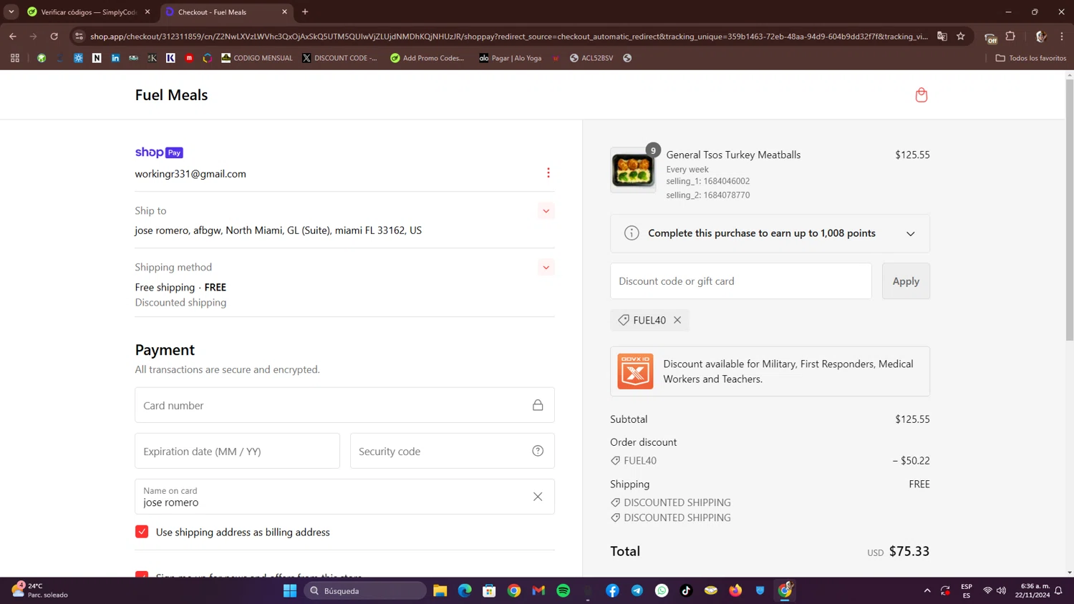Click the Name on card field
The height and width of the screenshot is (604, 1074).
pyautogui.click(x=344, y=497)
